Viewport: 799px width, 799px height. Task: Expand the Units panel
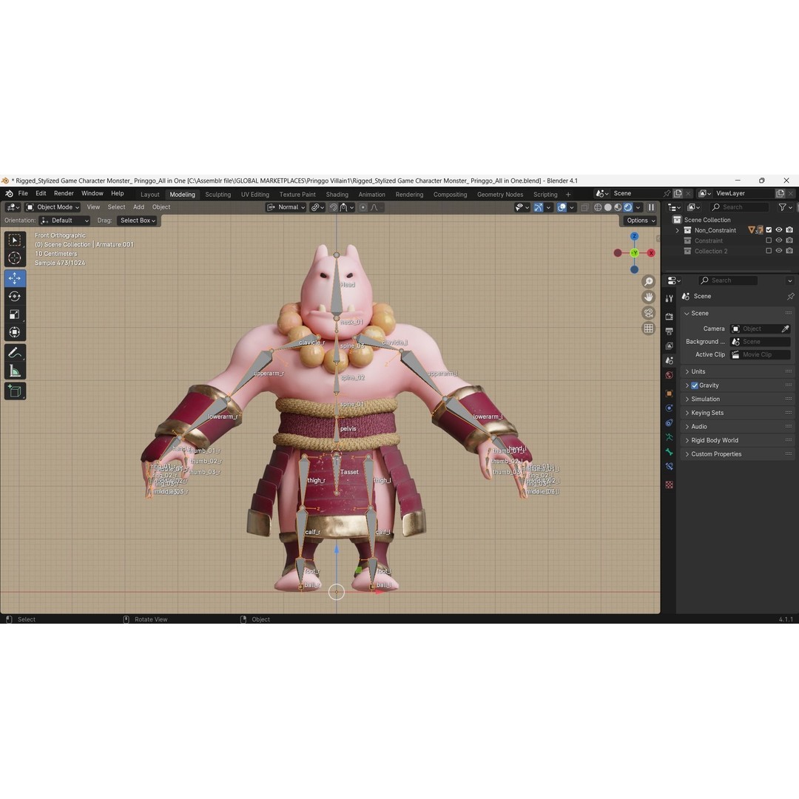point(737,371)
